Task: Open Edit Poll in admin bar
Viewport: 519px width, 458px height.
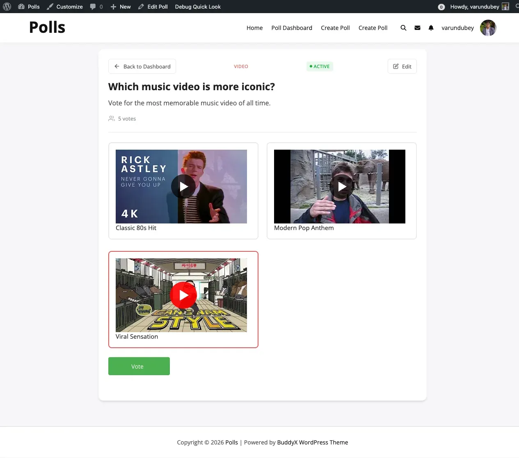Action: point(153,7)
